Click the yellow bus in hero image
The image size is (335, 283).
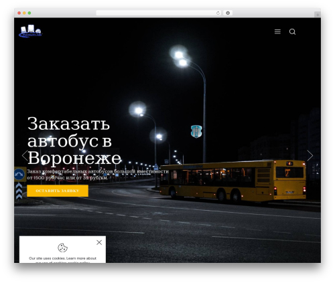point(232,181)
